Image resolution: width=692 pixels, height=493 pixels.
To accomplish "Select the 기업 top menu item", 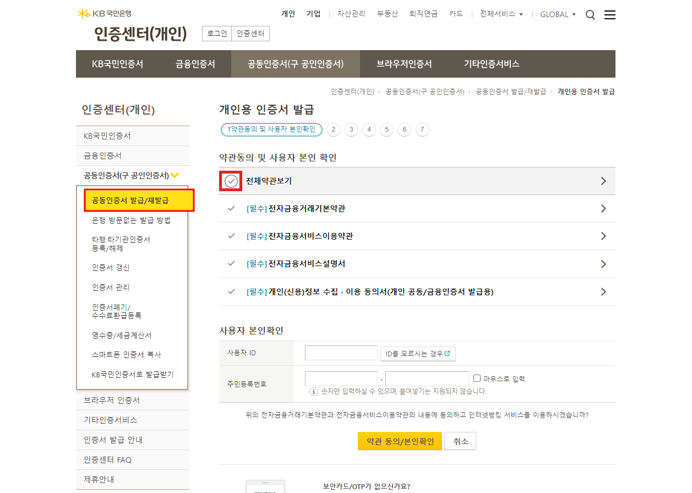I will [x=314, y=14].
